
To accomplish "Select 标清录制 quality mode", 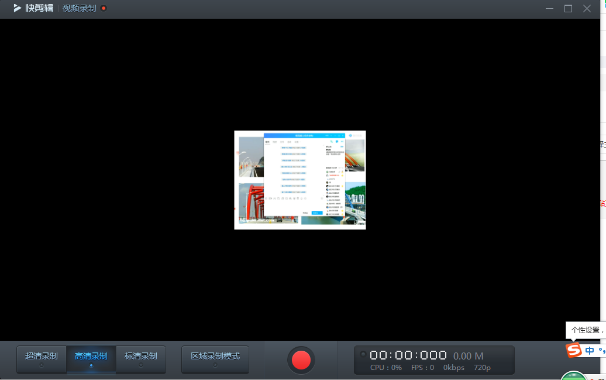I will (x=140, y=360).
